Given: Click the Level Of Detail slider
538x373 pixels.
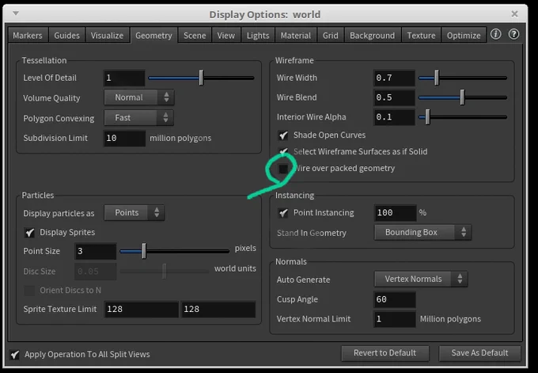Looking at the screenshot, I should click(202, 78).
